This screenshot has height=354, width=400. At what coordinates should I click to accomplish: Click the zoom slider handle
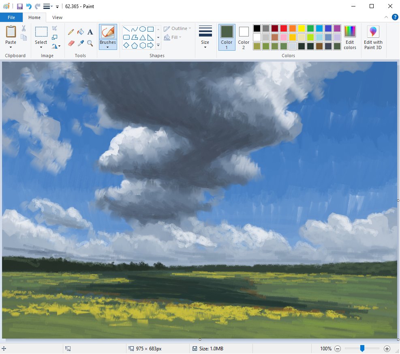(362, 348)
